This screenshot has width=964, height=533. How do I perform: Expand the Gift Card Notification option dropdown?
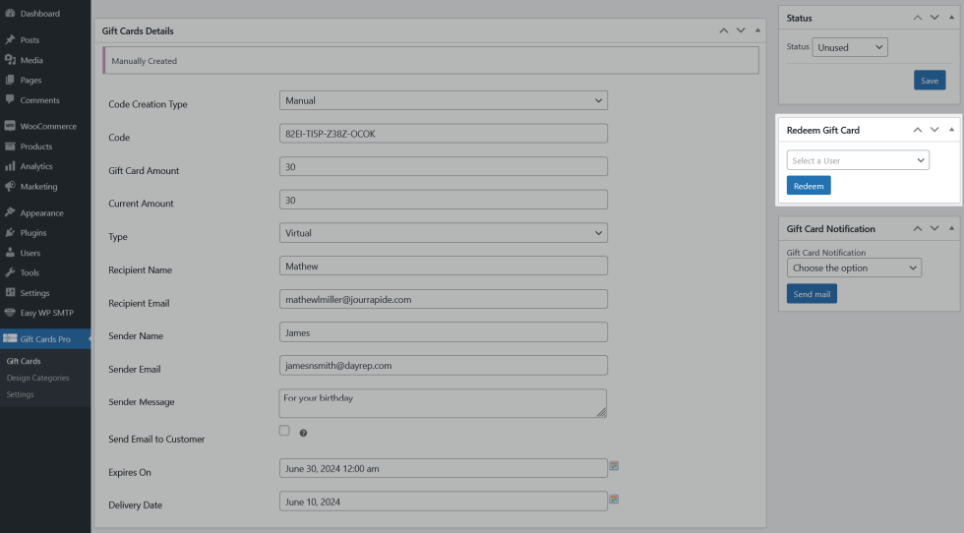[853, 267]
